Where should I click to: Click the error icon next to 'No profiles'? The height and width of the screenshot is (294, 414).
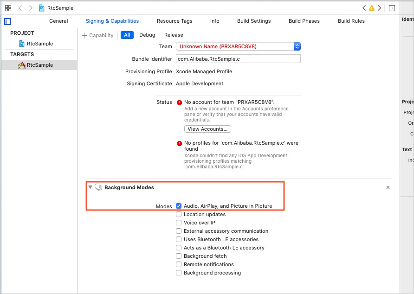tap(179, 143)
